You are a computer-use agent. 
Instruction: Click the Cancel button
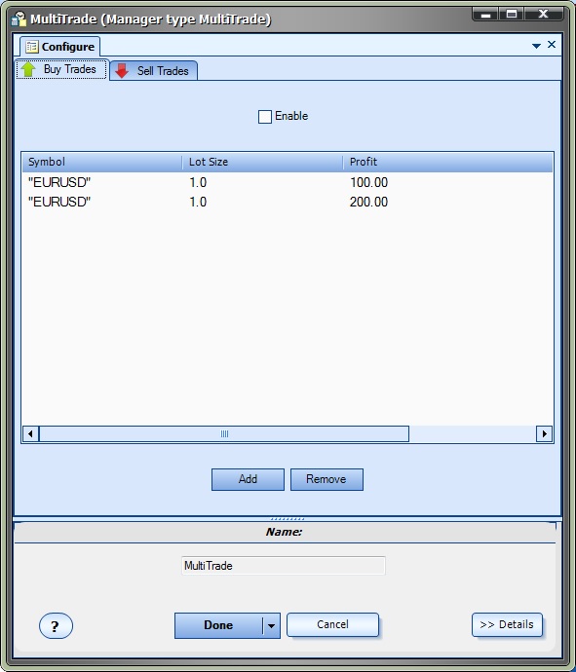point(332,624)
